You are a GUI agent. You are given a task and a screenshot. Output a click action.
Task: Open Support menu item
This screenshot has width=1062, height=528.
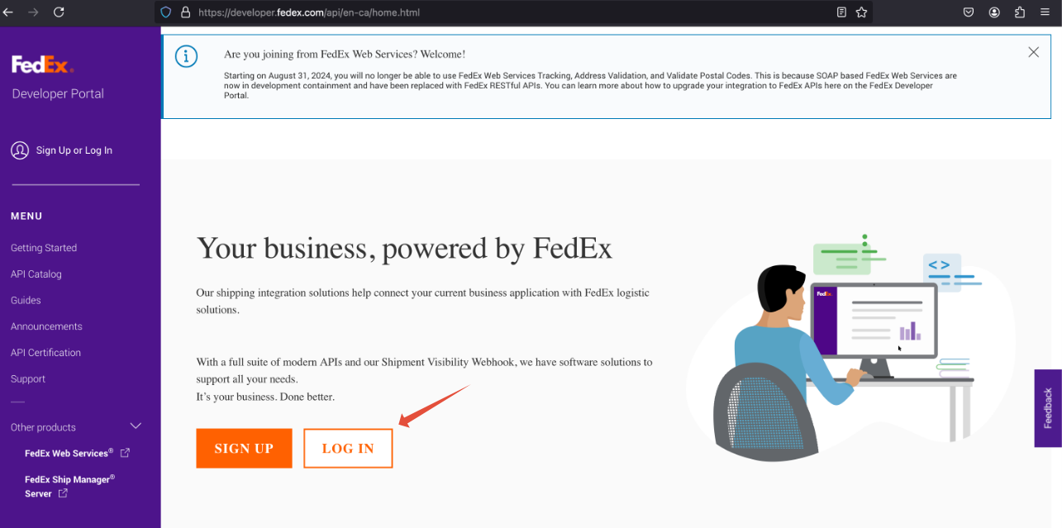point(28,379)
